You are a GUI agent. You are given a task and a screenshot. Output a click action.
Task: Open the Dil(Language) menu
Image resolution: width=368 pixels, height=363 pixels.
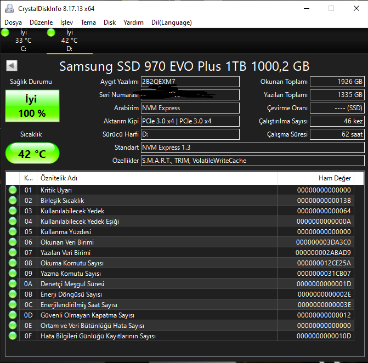click(172, 22)
